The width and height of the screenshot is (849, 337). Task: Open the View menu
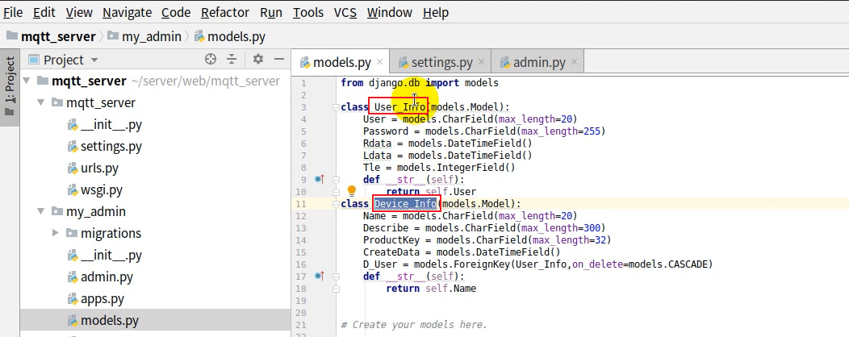79,12
